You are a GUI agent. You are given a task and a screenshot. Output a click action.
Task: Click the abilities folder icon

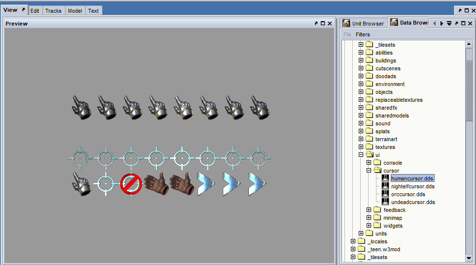pyautogui.click(x=370, y=53)
